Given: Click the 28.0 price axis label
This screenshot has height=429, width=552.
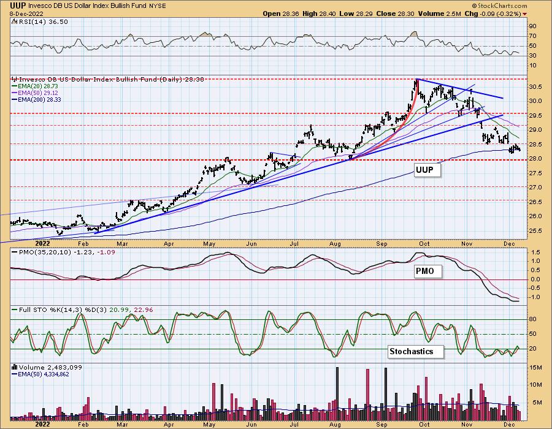Looking at the screenshot, I should click(x=534, y=159).
